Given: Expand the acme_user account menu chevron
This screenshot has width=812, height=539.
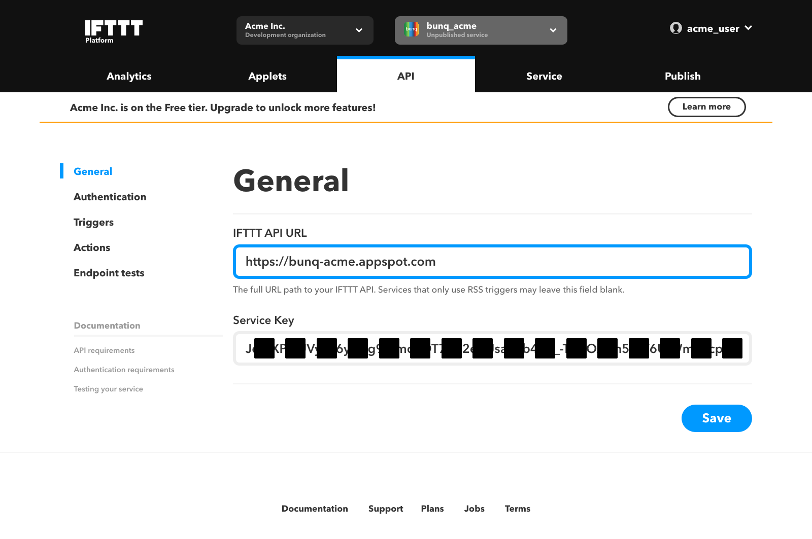Looking at the screenshot, I should pyautogui.click(x=748, y=28).
